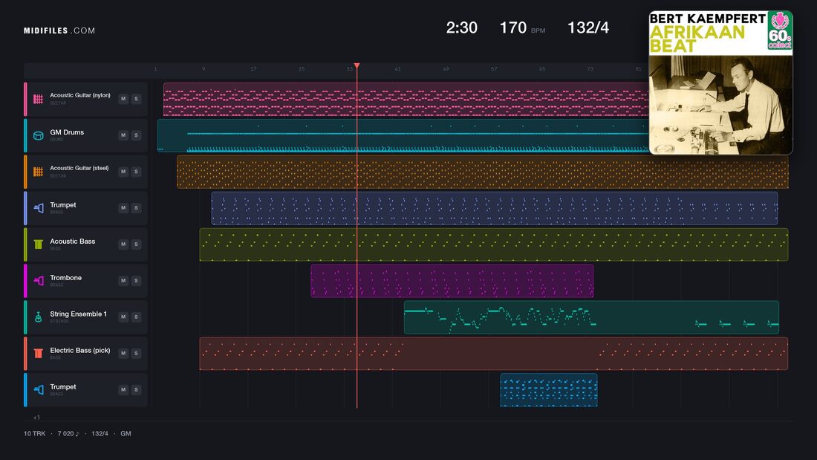Click the footer 132/4 status entry
The height and width of the screenshot is (460, 817).
pos(100,433)
